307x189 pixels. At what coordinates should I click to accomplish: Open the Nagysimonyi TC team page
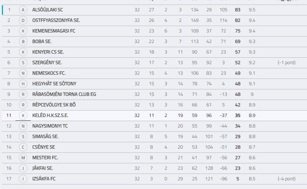pyautogui.click(x=50, y=126)
